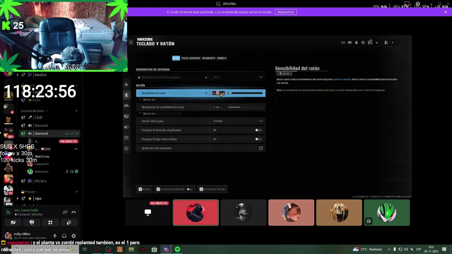Screen dimensions: 452x254
Task: Disconnect from the Discord voice call
Action: click(73, 212)
